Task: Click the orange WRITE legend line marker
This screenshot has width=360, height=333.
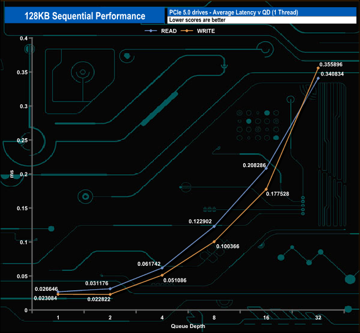Action: pyautogui.click(x=187, y=31)
